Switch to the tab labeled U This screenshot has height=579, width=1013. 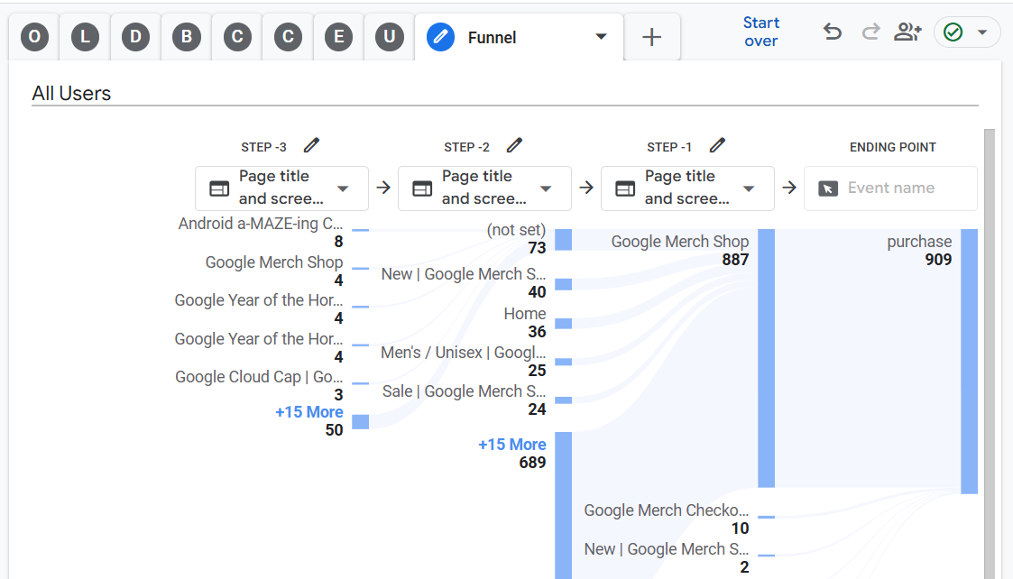pos(390,37)
